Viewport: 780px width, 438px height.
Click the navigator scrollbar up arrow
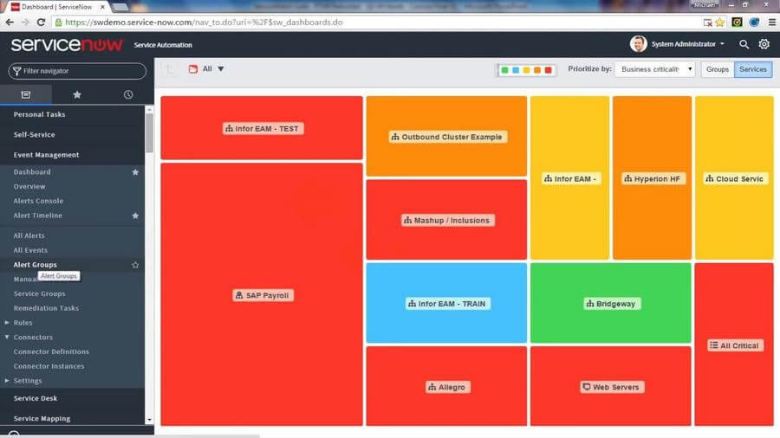[x=149, y=109]
